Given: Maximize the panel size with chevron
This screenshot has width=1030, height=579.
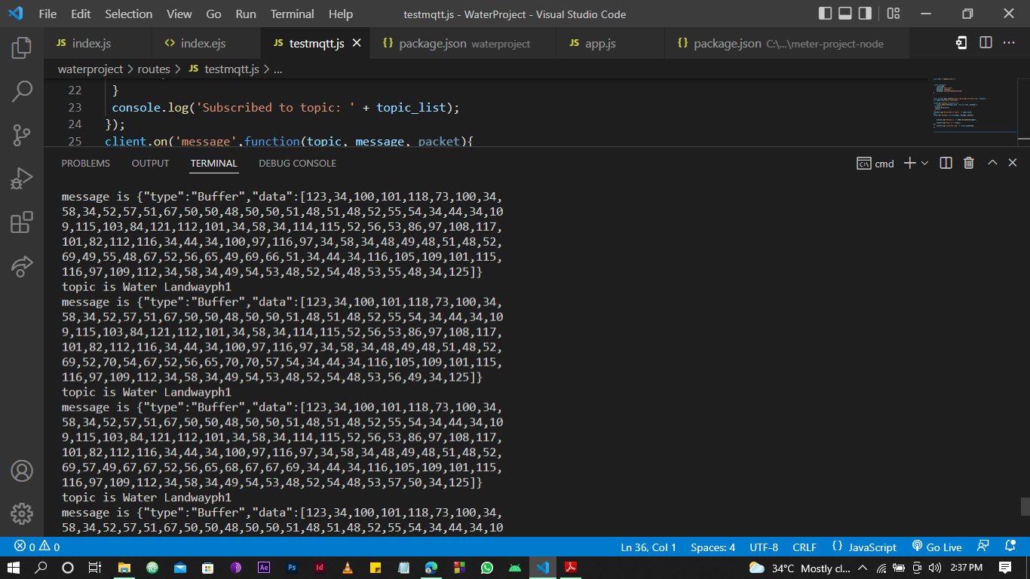Looking at the screenshot, I should click(992, 163).
